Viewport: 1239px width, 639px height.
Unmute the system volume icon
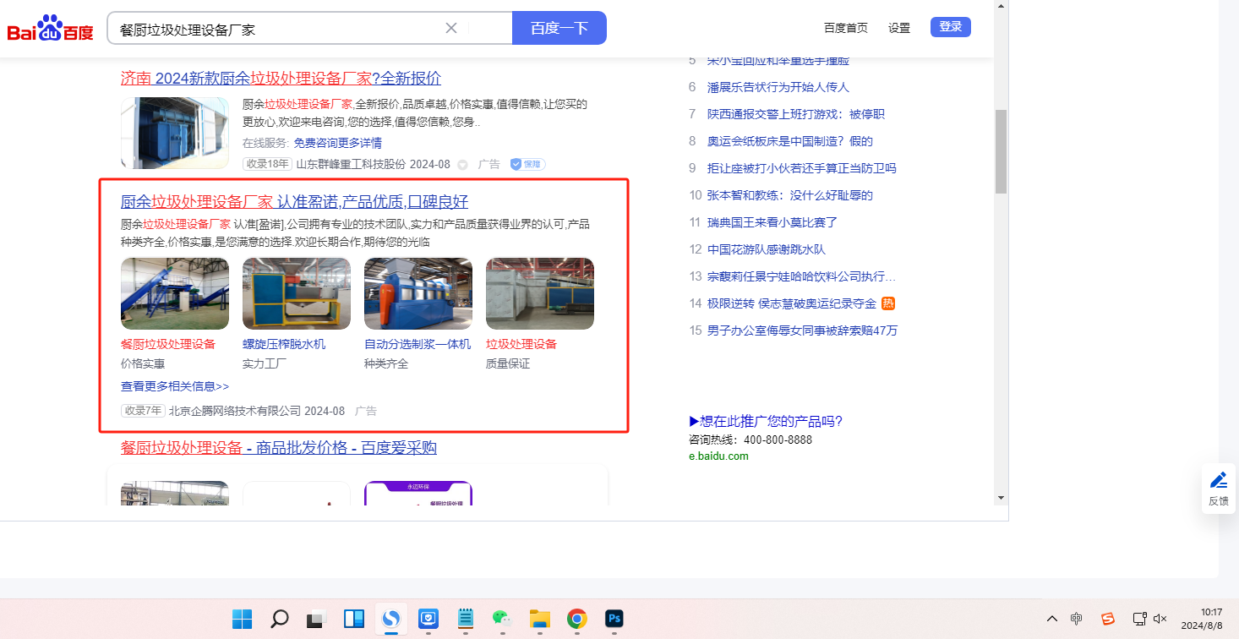pos(1160,619)
